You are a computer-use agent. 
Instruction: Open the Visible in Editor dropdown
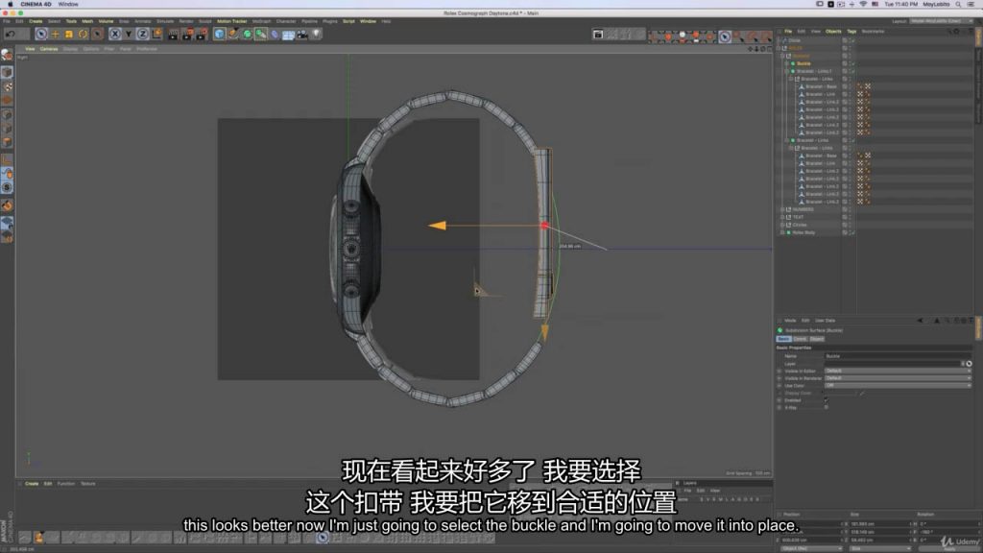(898, 371)
